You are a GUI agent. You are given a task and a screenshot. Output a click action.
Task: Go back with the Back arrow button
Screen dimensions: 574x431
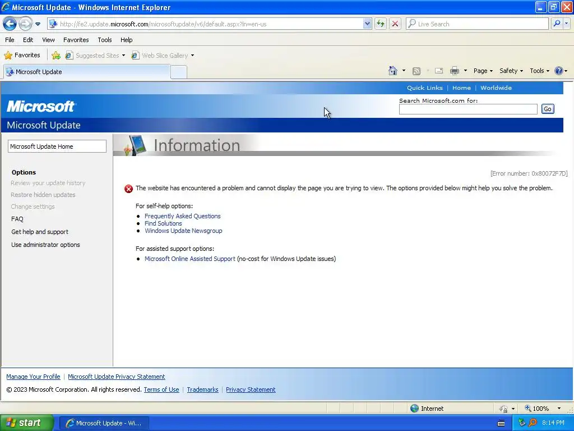pyautogui.click(x=10, y=24)
